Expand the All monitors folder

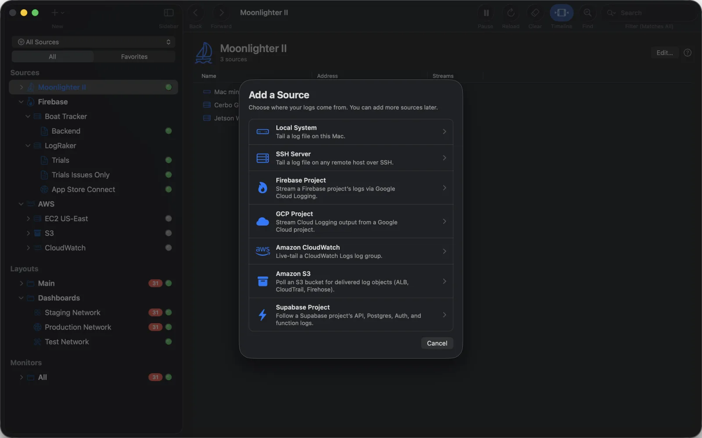pos(21,377)
